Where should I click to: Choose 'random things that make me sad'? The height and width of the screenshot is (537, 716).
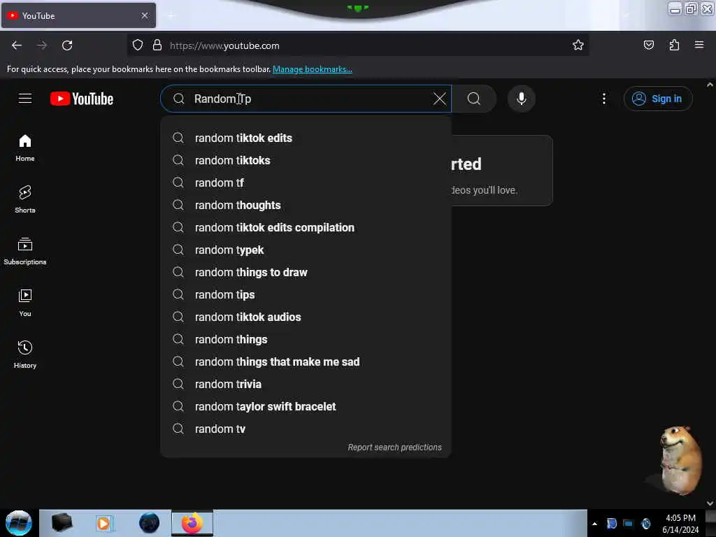pyautogui.click(x=306, y=361)
